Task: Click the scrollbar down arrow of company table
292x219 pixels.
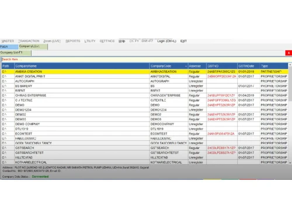Action: pyautogui.click(x=290, y=162)
